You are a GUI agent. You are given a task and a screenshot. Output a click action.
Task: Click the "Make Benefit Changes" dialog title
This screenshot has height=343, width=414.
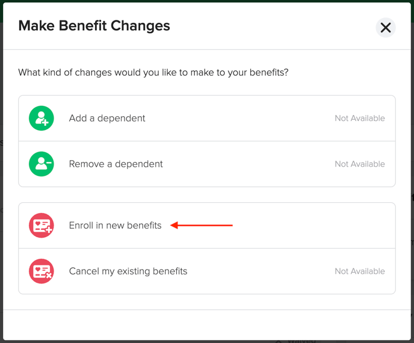(x=94, y=26)
